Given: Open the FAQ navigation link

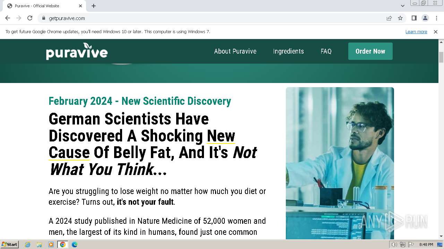Looking at the screenshot, I should coord(326,51).
